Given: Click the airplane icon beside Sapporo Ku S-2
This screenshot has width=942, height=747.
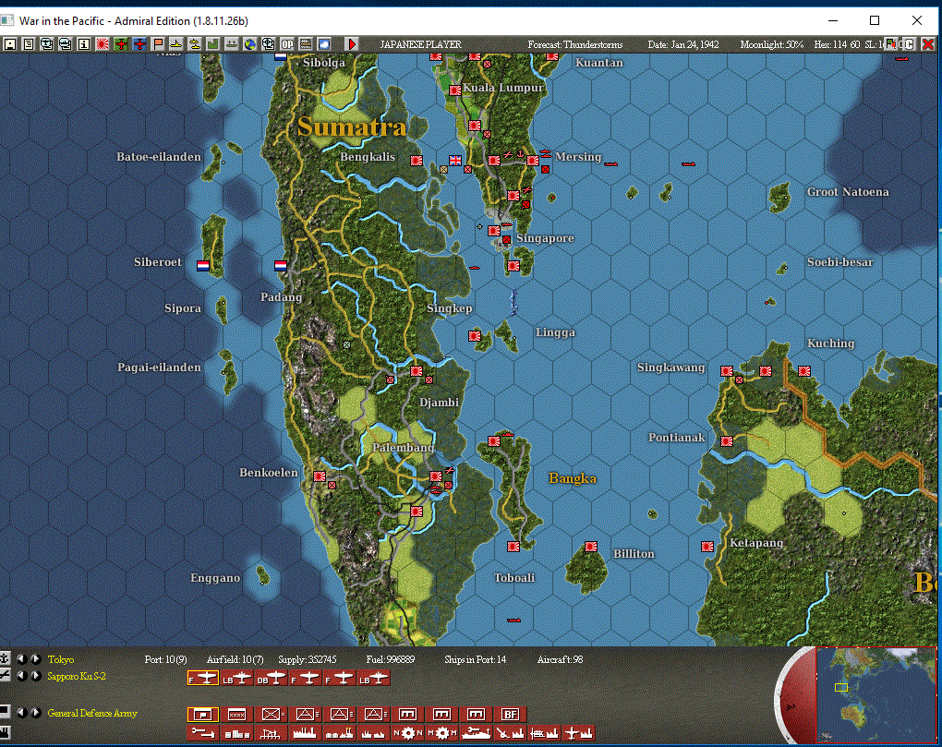Looking at the screenshot, I should tap(5, 676).
